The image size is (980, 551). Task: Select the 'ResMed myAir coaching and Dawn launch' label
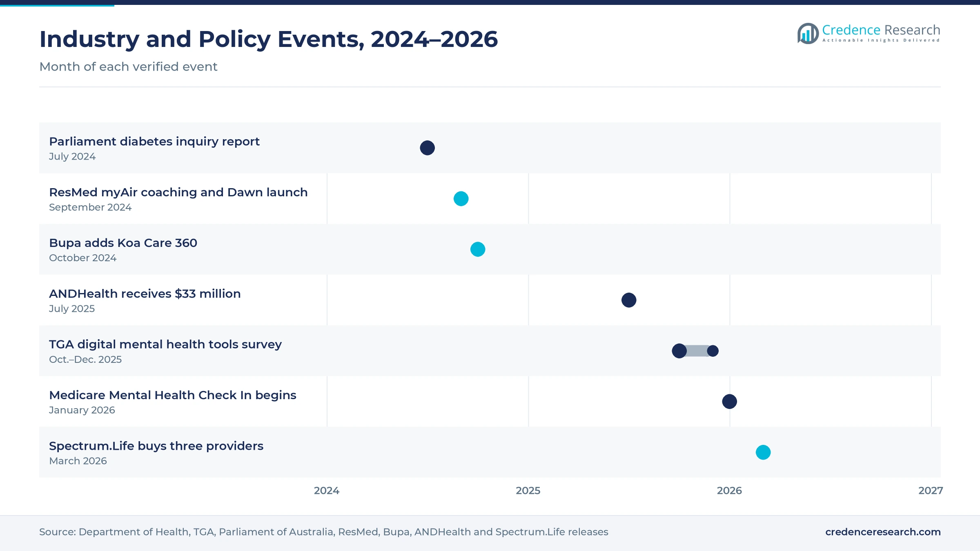[178, 192]
